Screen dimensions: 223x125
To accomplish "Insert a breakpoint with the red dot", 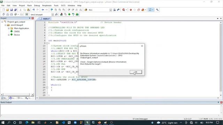I will (x=131, y=10).
